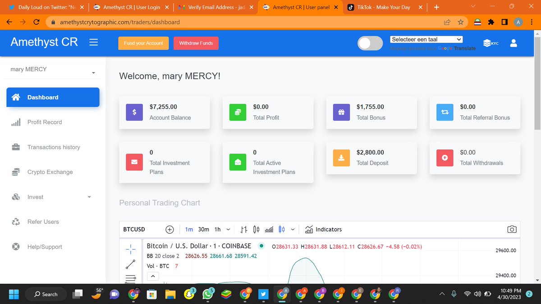541x304 pixels.
Task: Select the 1m chart interval
Action: click(189, 229)
